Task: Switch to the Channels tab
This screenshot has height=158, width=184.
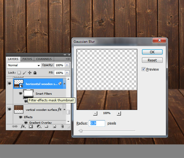Action: coord(44,59)
